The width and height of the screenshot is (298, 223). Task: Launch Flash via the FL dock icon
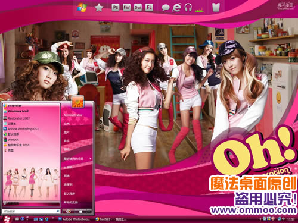pyautogui.click(x=149, y=8)
